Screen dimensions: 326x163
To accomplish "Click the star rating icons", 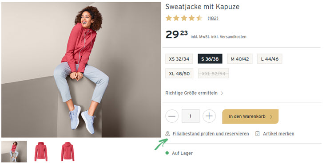I will point(184,18).
